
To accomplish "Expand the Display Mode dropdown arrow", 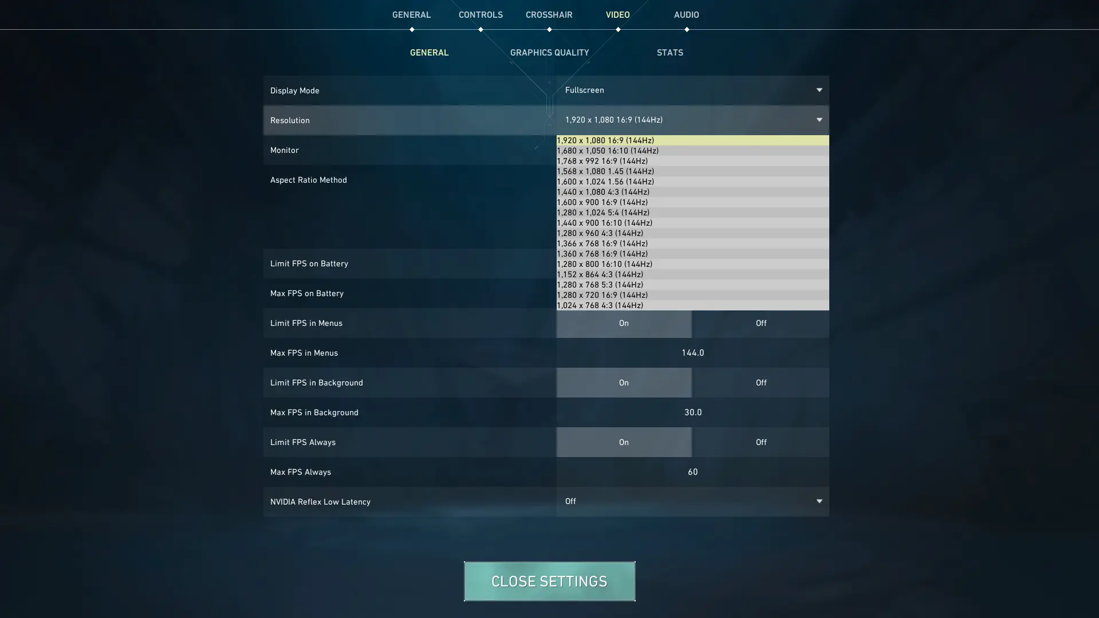I will (x=819, y=90).
